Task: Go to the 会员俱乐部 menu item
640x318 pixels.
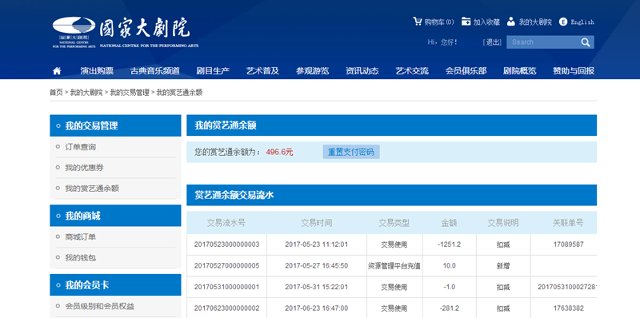Action: [466, 71]
